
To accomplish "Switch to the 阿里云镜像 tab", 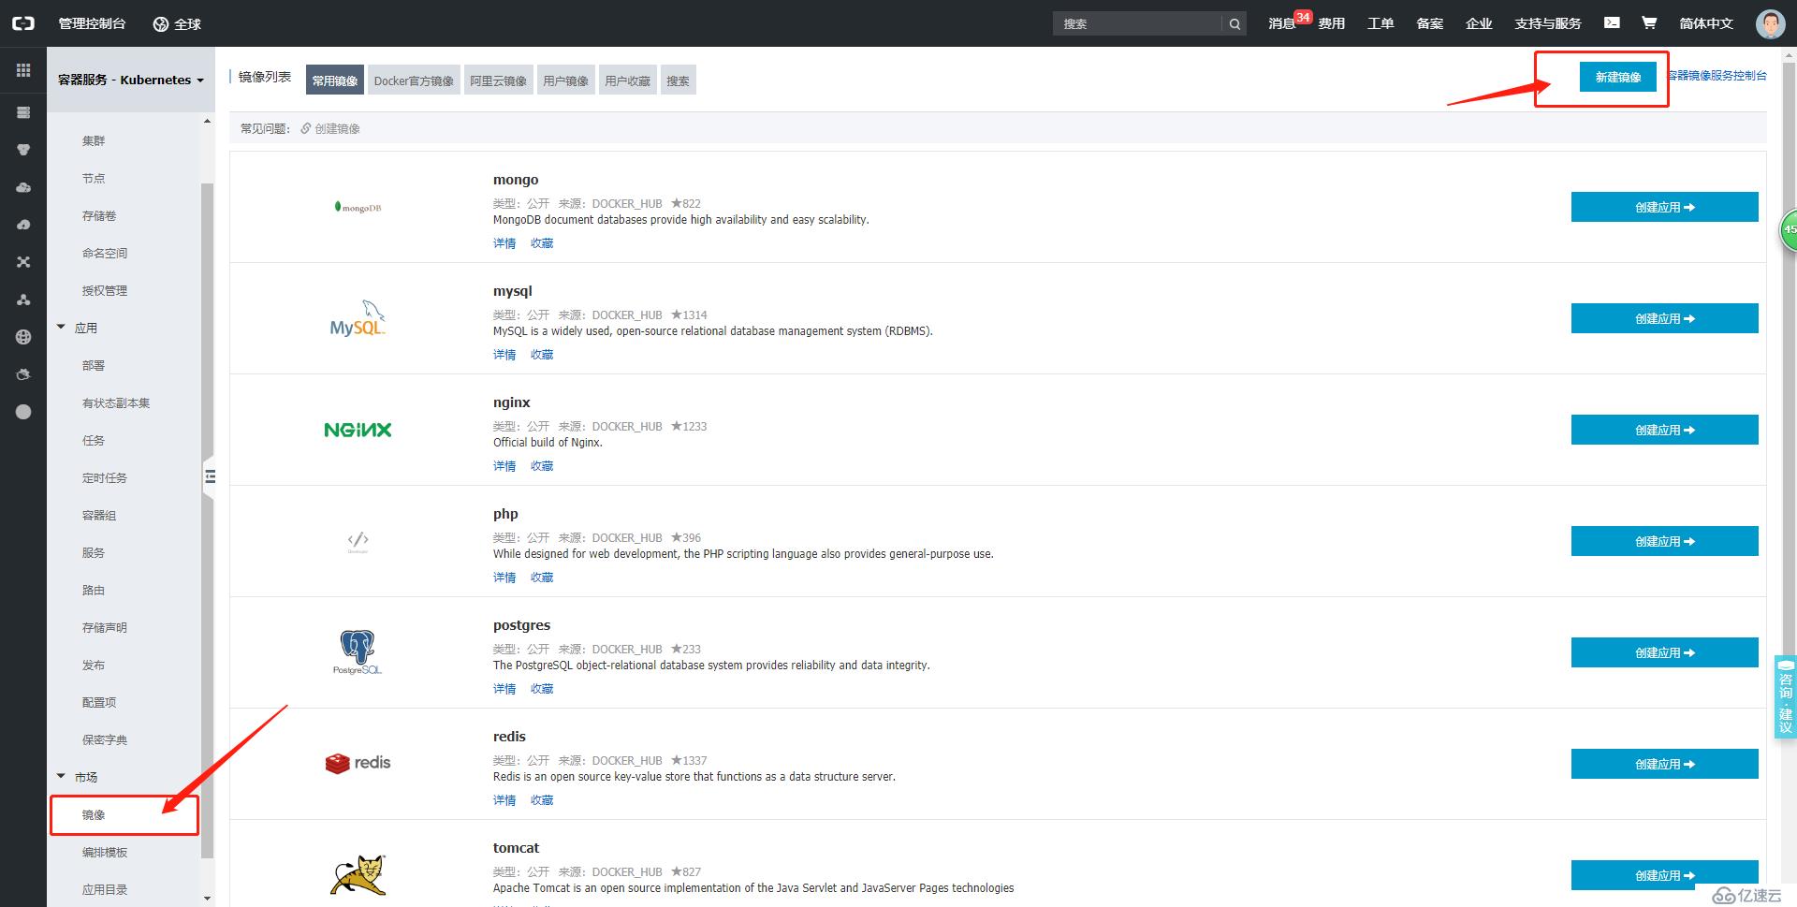I will coord(498,80).
